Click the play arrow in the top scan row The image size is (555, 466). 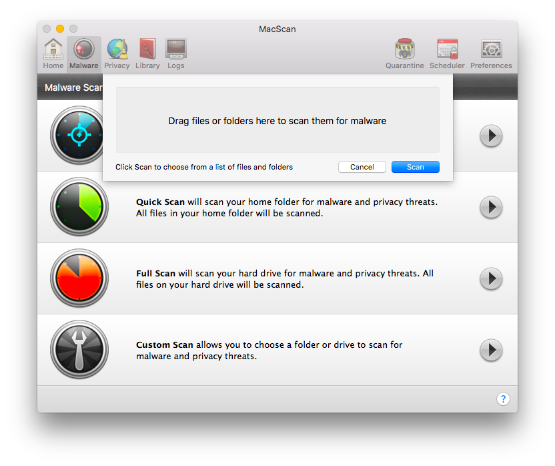[x=491, y=136]
